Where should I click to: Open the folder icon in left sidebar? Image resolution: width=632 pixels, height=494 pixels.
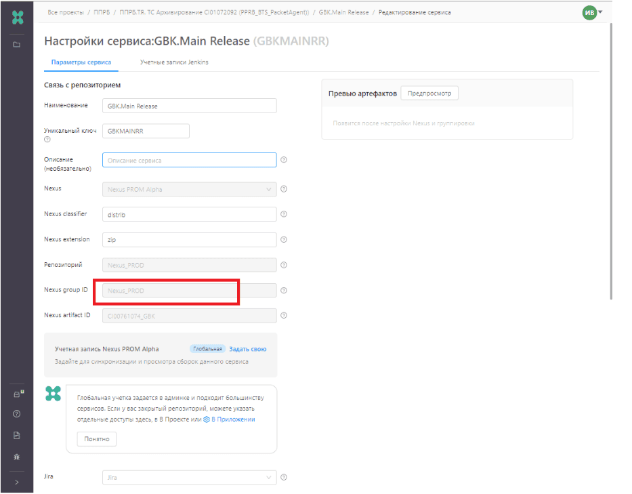tap(17, 45)
